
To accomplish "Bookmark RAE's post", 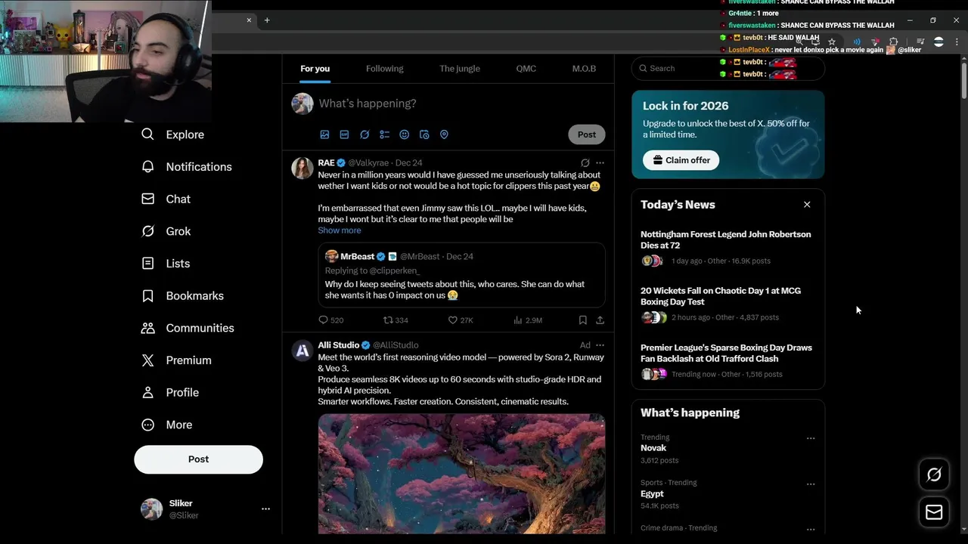I will pyautogui.click(x=582, y=320).
